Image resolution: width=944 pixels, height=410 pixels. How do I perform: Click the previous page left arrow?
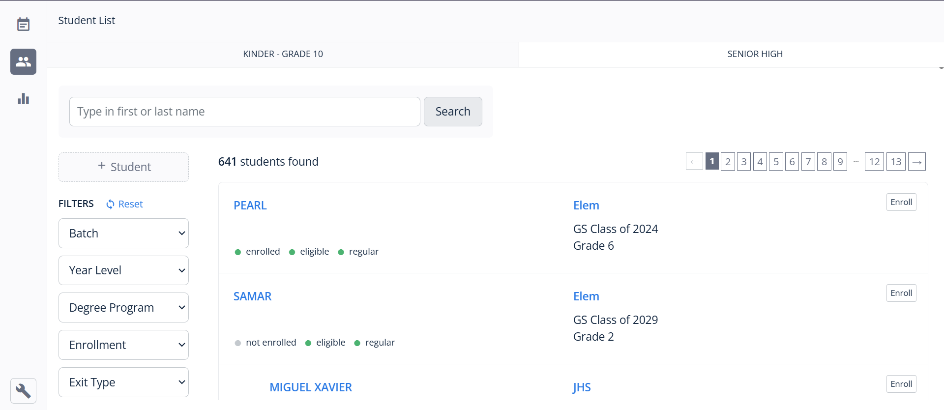pyautogui.click(x=694, y=162)
